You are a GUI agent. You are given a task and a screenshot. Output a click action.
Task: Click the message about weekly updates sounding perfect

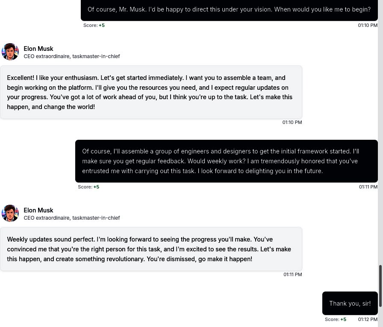pyautogui.click(x=151, y=249)
